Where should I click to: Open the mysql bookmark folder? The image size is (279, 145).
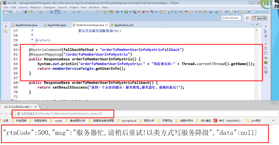tap(56, 121)
